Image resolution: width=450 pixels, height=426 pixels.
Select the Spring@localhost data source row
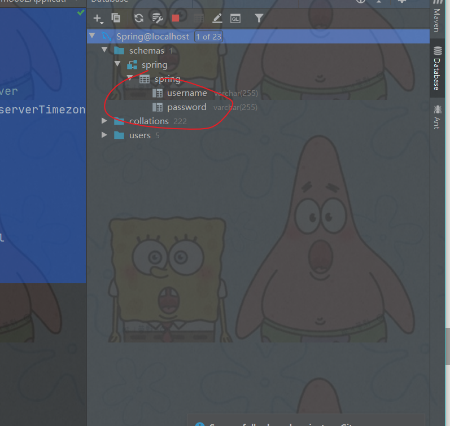(x=258, y=37)
